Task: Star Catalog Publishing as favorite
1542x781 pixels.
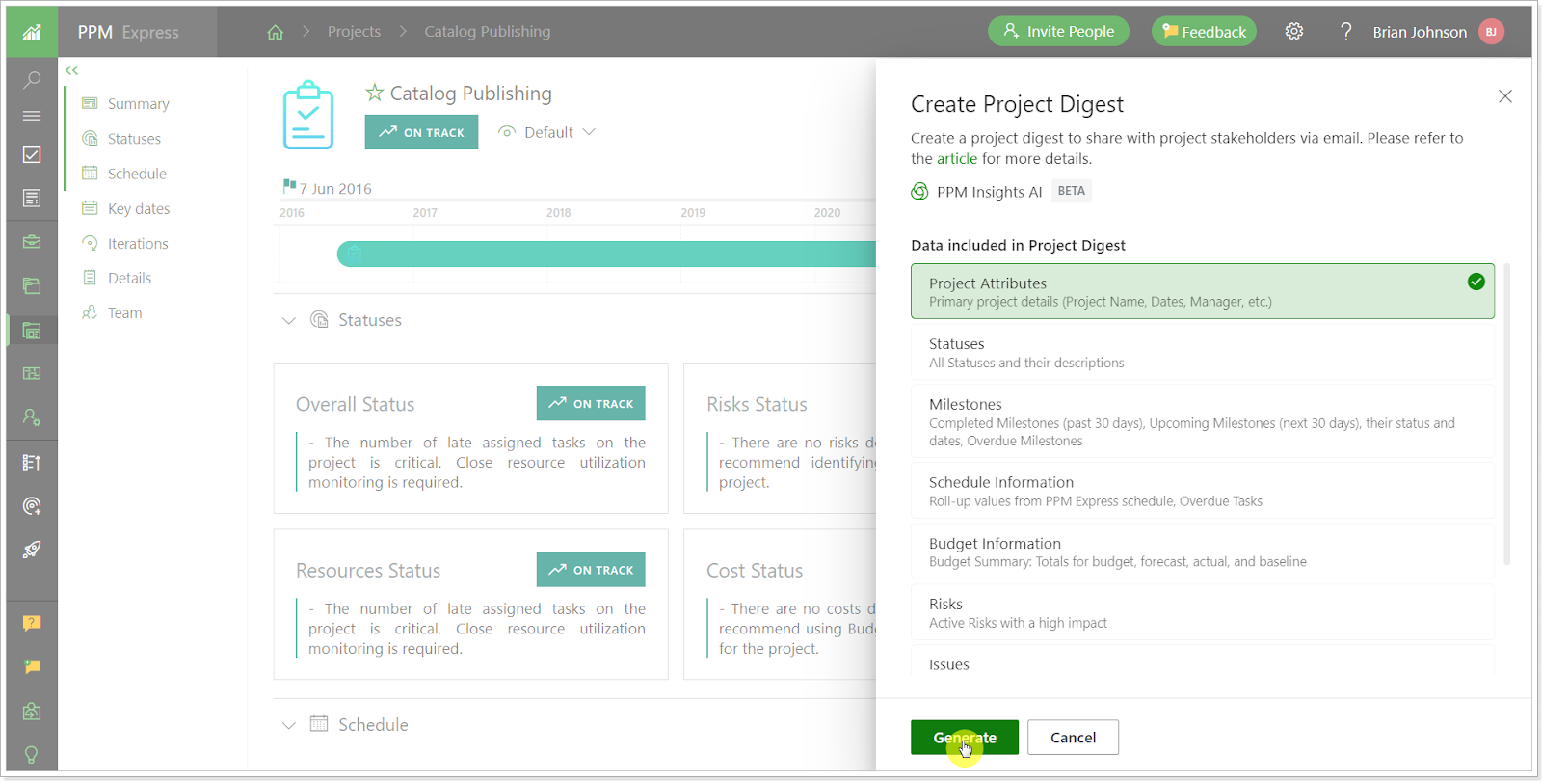Action: pos(374,93)
